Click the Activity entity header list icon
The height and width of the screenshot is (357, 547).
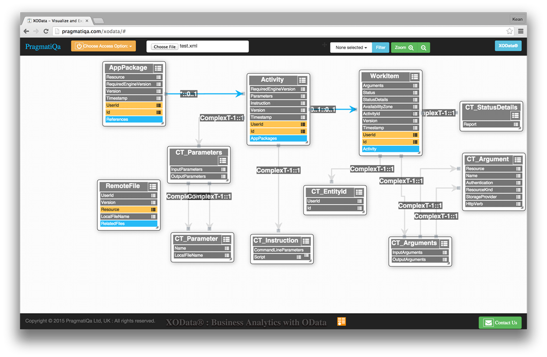coord(302,80)
